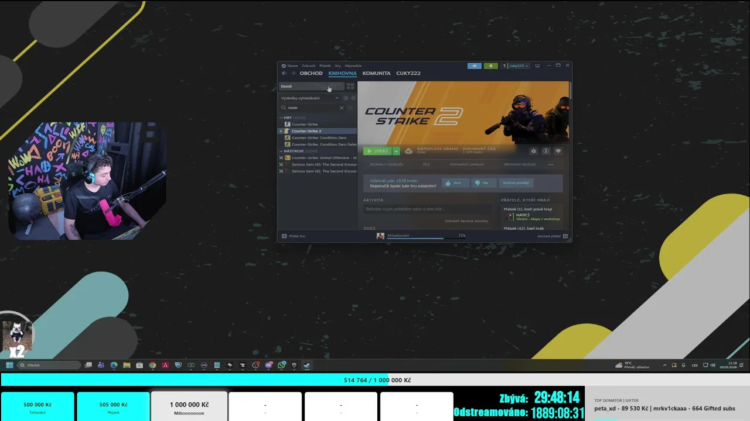750x421 pixels.
Task: Open the Stránka v obchodě link
Action: 386,164
